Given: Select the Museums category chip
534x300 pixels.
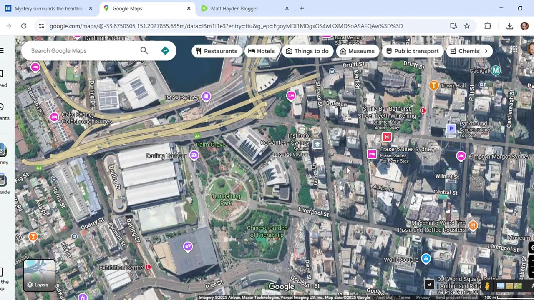Looking at the screenshot, I should [x=358, y=51].
